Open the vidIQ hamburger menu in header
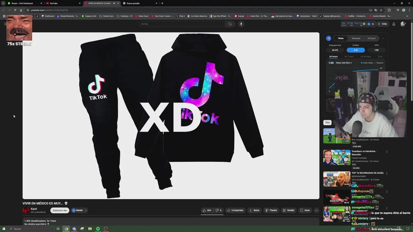Viewport: 413px width, 232px height. coord(373,24)
